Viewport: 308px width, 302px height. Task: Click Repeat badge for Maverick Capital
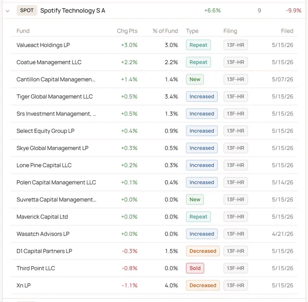tap(198, 217)
